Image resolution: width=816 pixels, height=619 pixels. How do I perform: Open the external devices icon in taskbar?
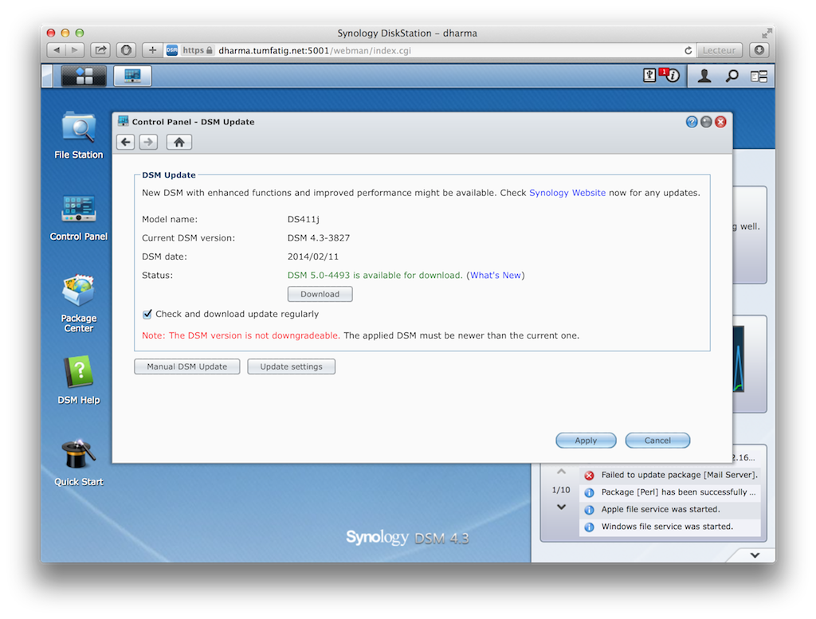click(649, 76)
